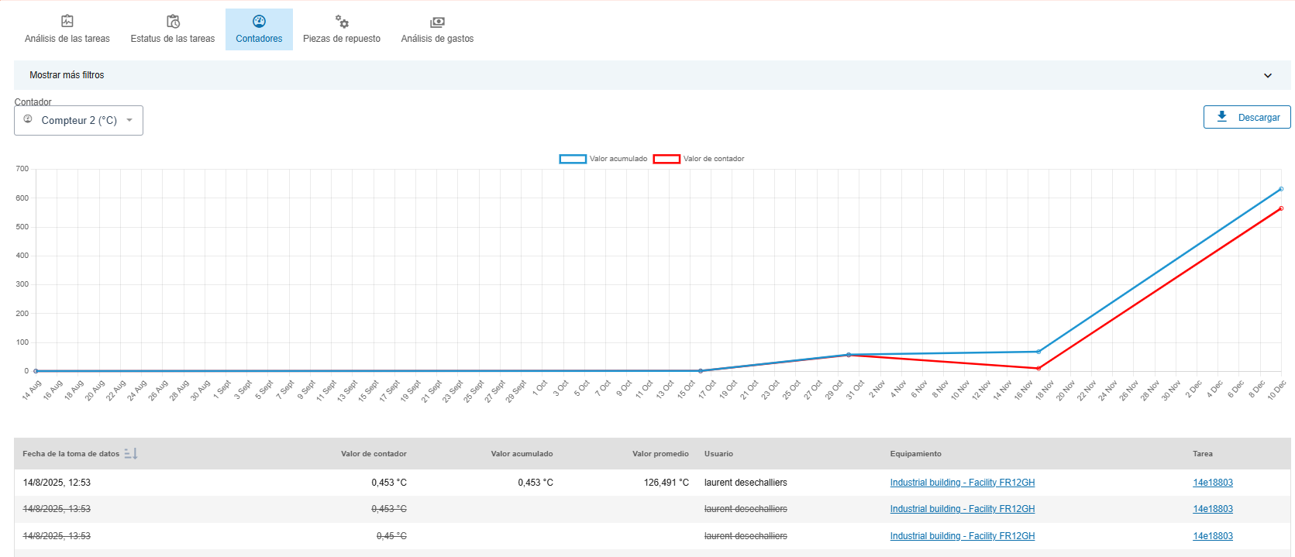Click the chevron at right of filters bar
Viewport: 1295px width, 557px height.
point(1268,76)
